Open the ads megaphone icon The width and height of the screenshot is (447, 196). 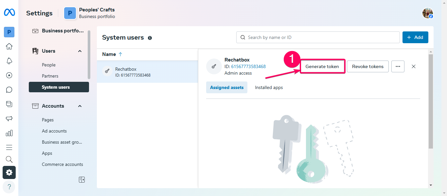click(9, 118)
